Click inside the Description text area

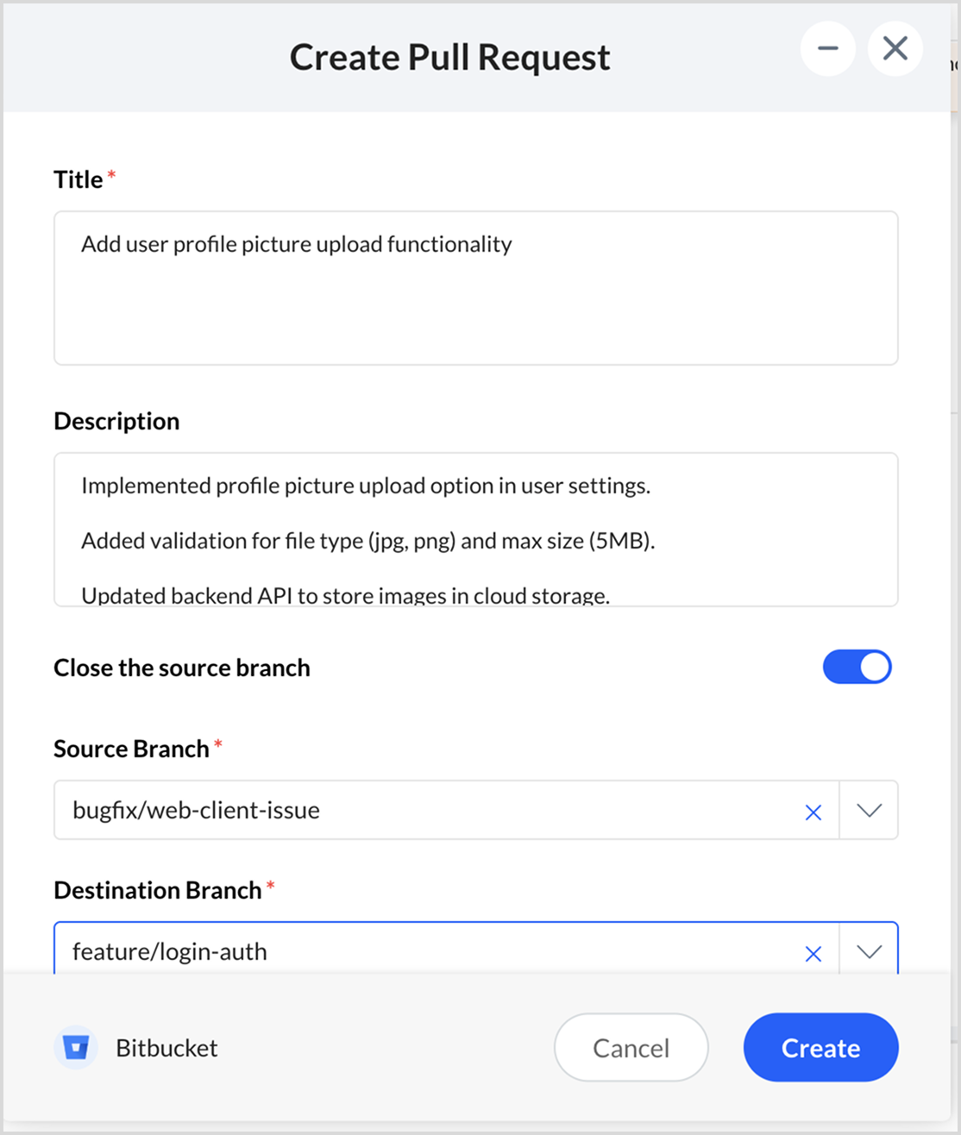475,530
